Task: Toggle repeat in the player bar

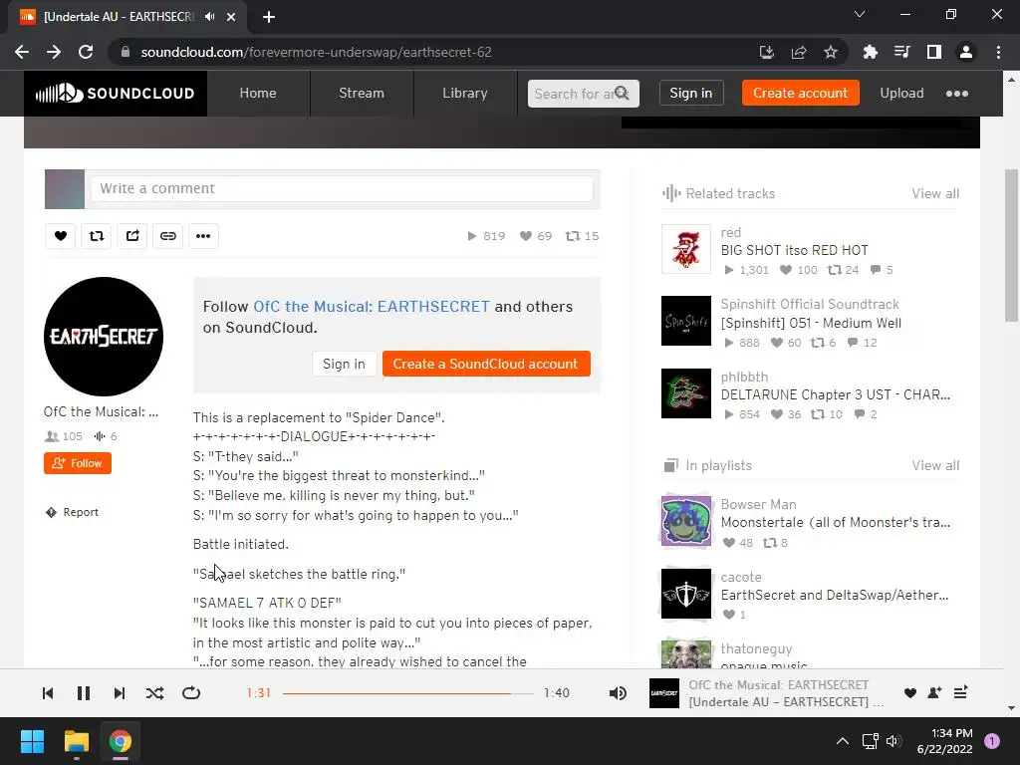Action: pos(191,693)
